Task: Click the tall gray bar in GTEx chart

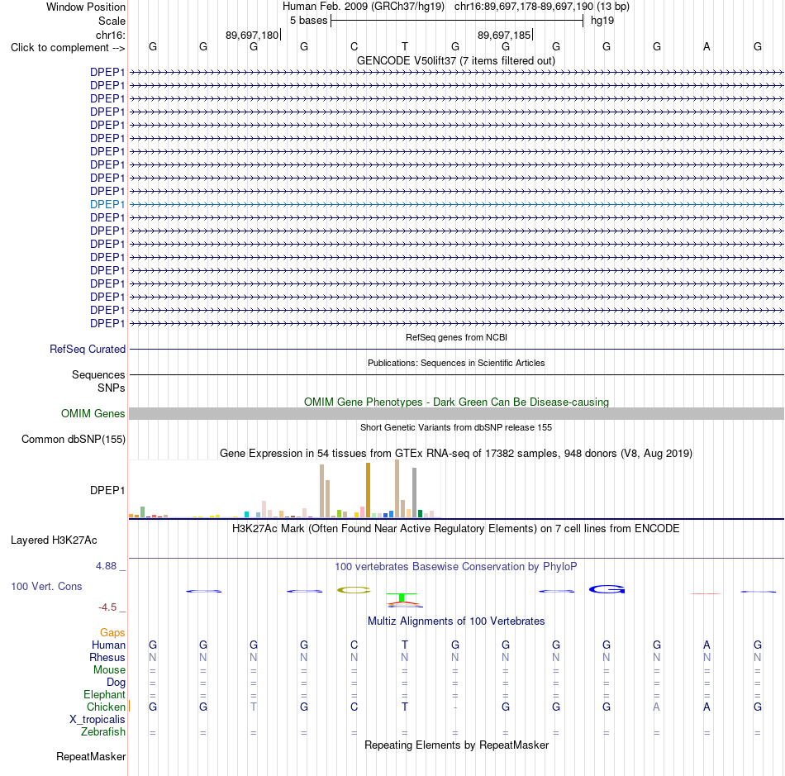Action: 414,493
